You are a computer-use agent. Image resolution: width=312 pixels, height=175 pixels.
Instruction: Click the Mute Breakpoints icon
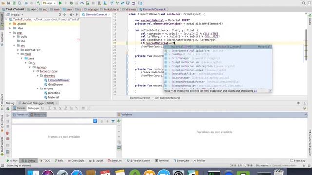coord(8,139)
